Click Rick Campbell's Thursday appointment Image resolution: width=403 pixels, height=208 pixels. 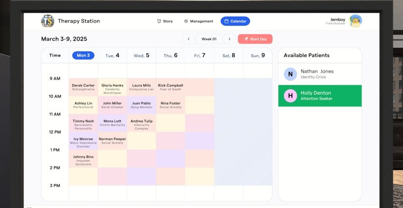tap(171, 87)
